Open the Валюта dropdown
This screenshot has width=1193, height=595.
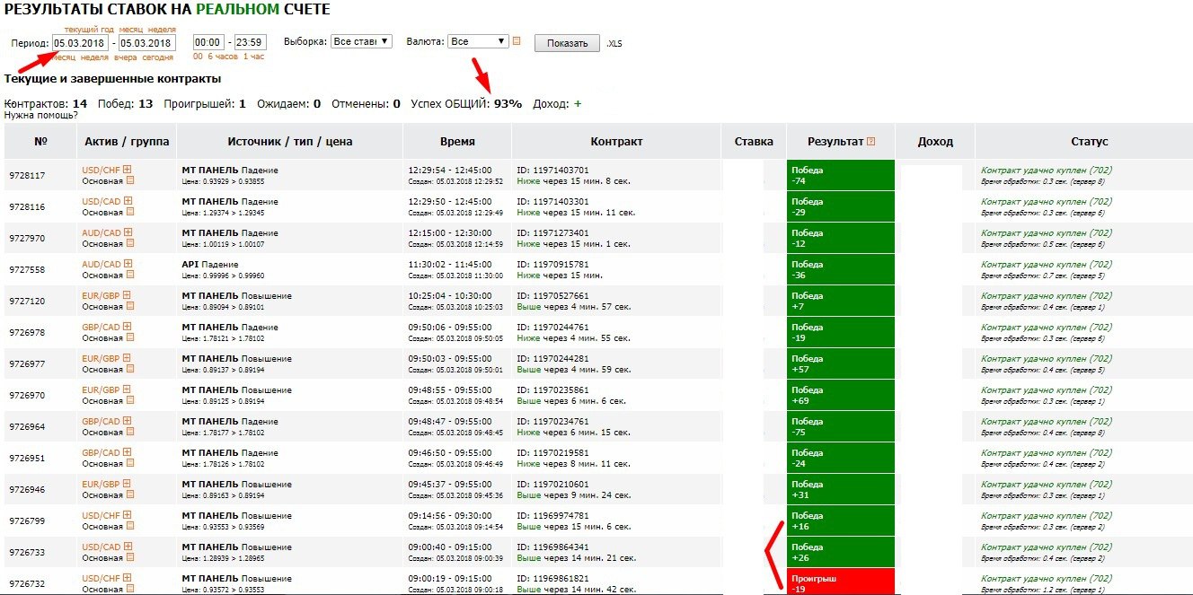[478, 41]
